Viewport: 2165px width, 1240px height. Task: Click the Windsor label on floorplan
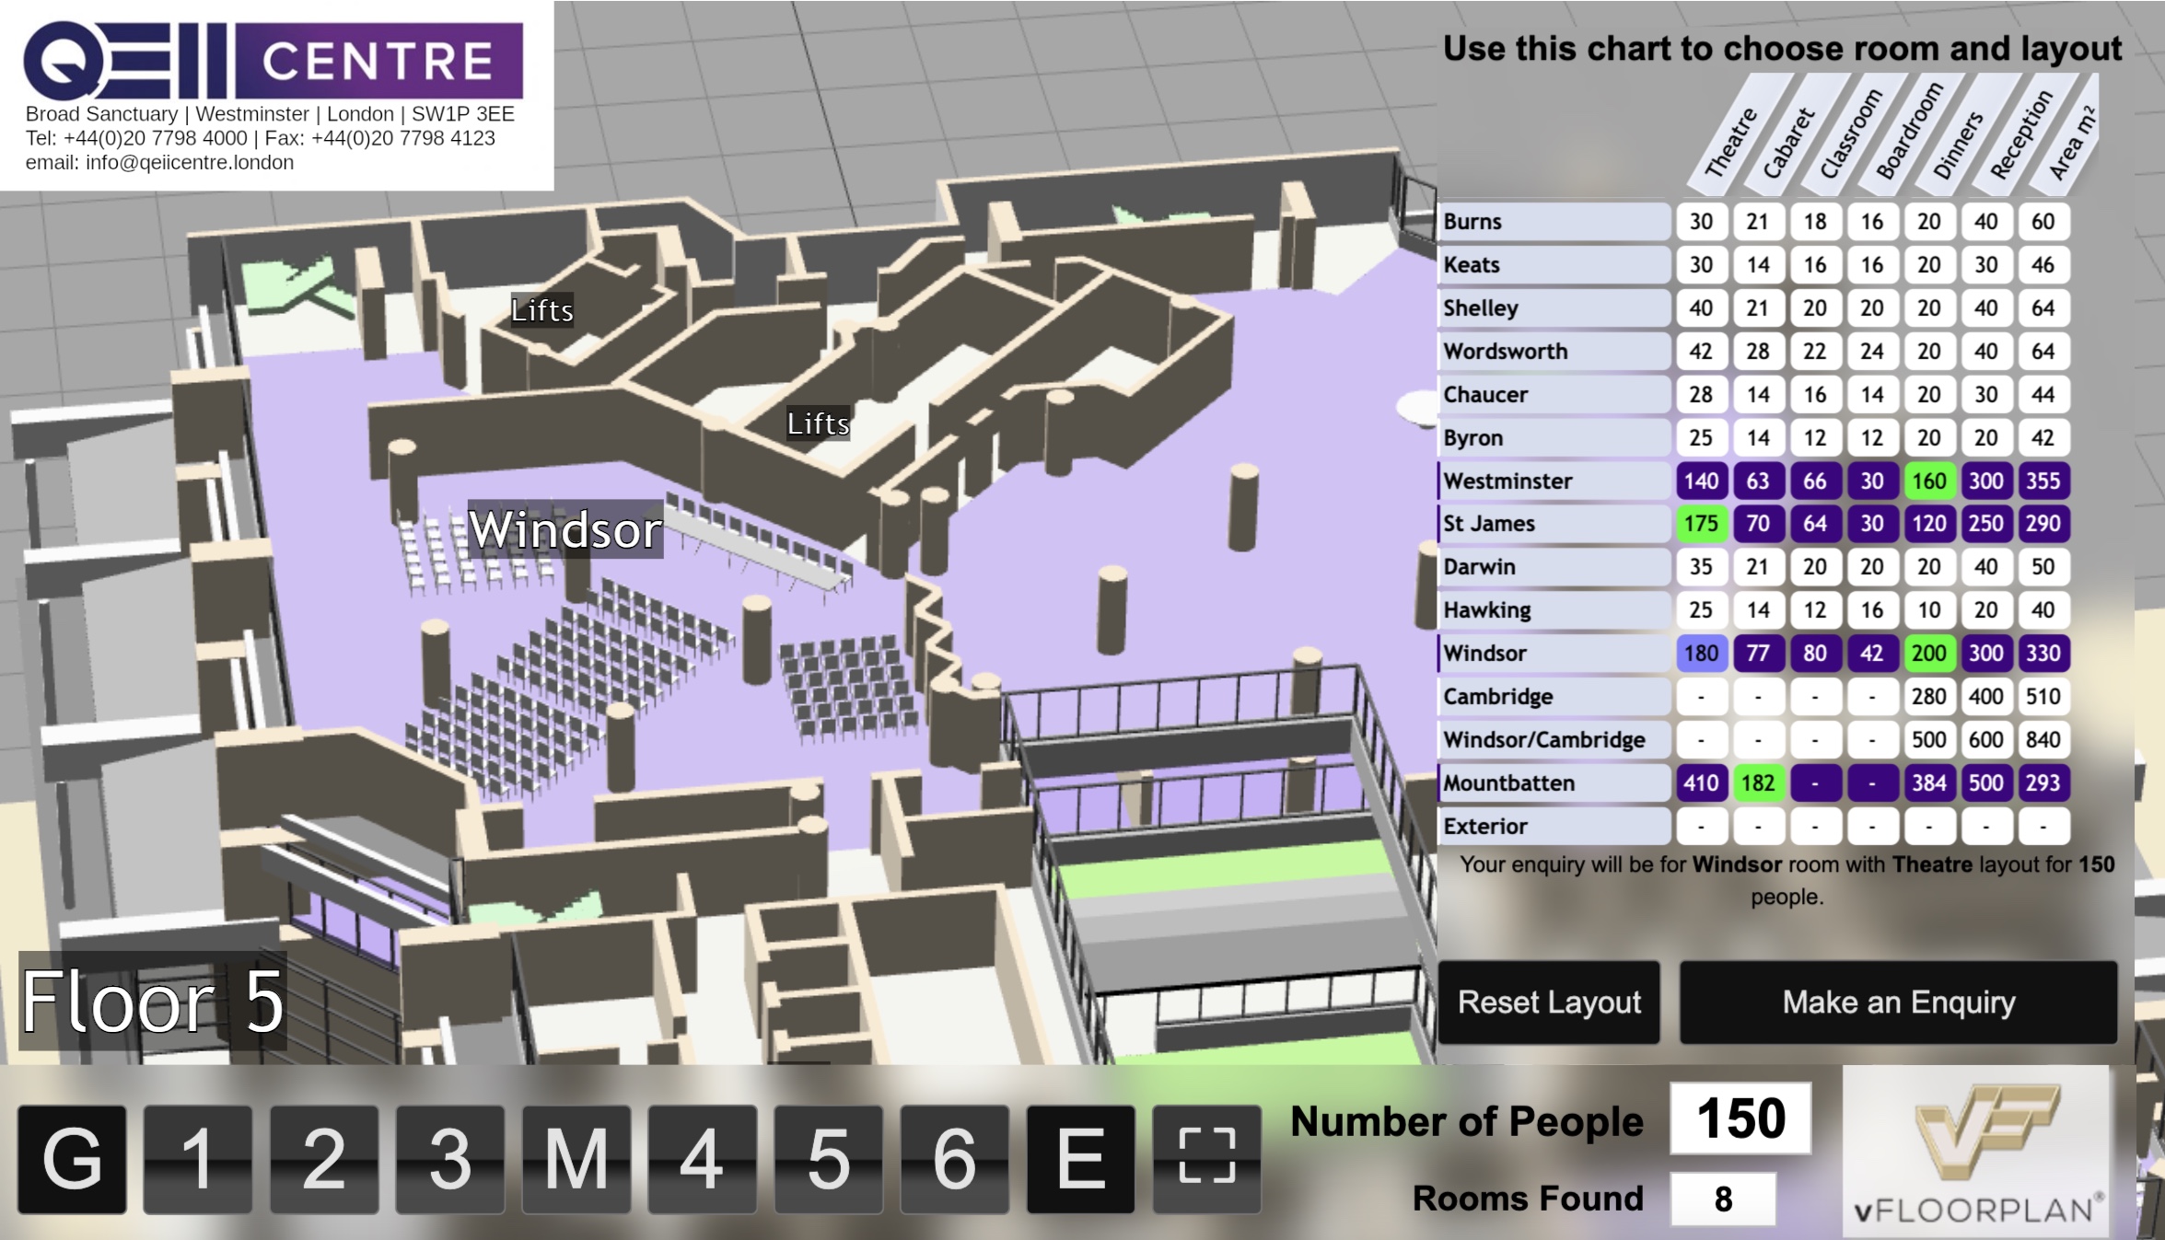pyautogui.click(x=565, y=529)
